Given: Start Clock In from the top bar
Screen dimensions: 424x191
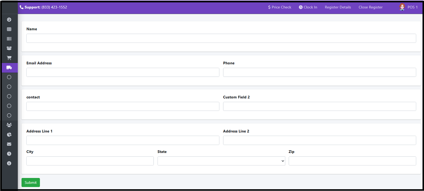Looking at the screenshot, I should (x=308, y=7).
